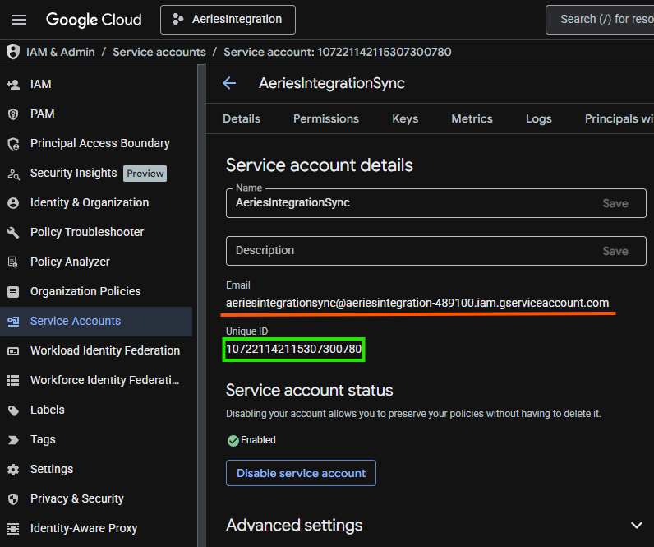Click the Labels tag icon
Viewport: 654px width, 547px height.
click(13, 410)
